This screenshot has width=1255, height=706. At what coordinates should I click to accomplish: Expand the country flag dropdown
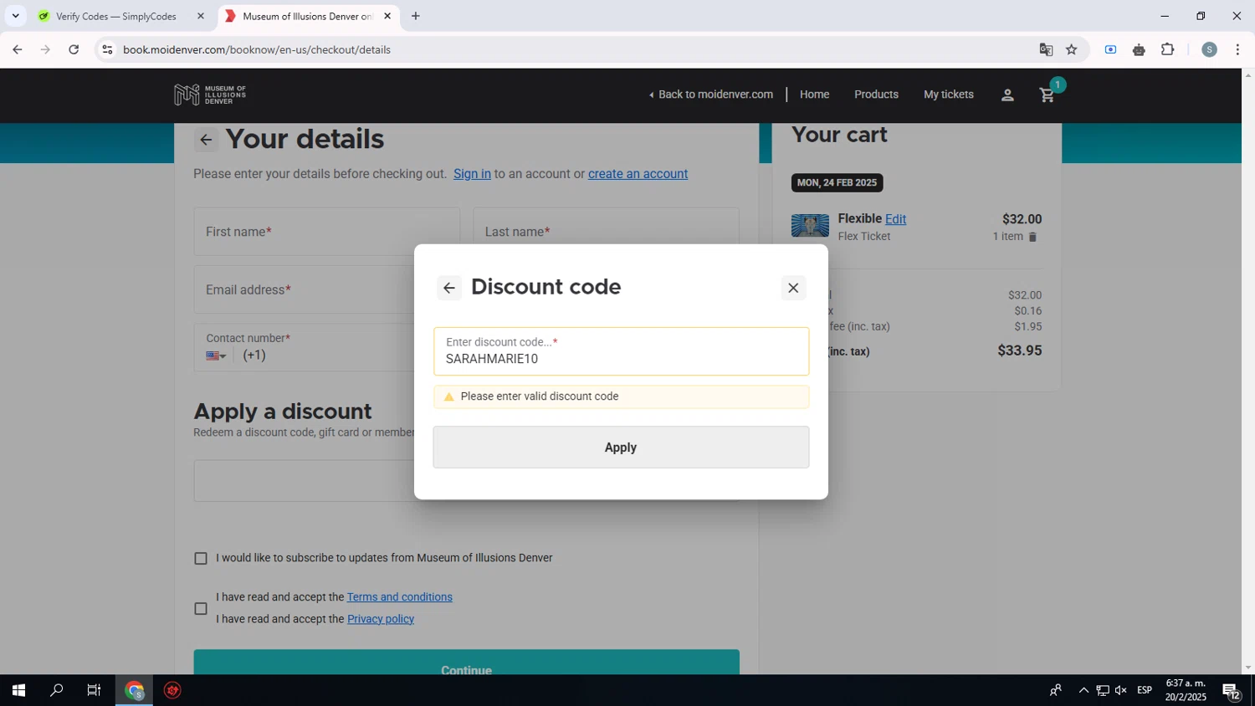[x=216, y=356]
